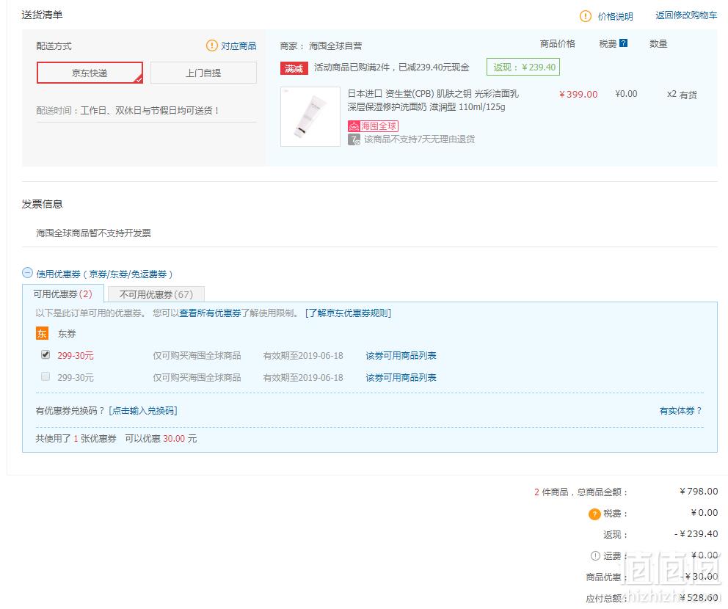The image size is (728, 609).
Task: Open first coupon's 该券可用商品列表 link
Action: coord(401,356)
